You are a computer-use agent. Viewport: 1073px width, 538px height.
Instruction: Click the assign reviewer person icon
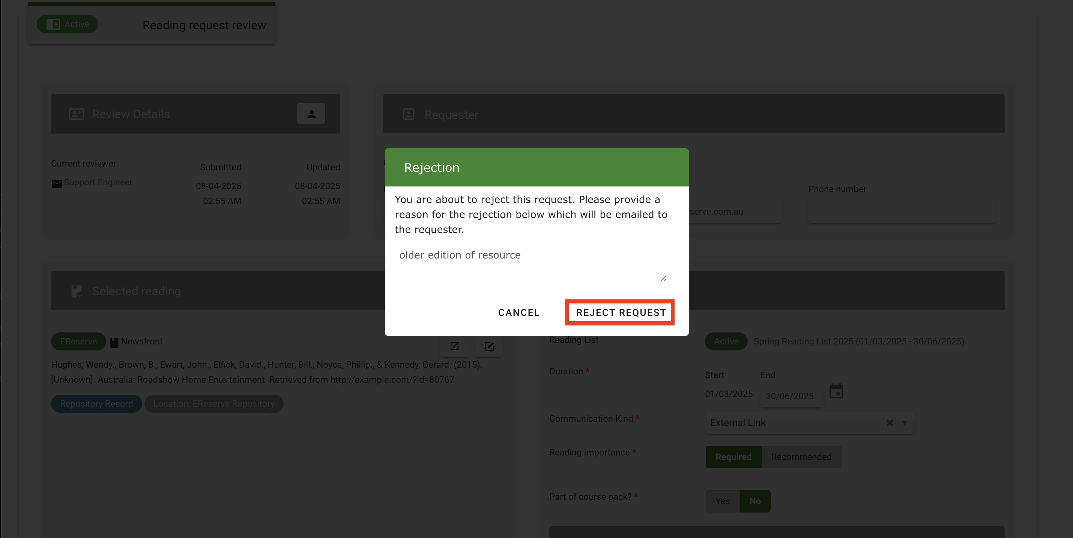[311, 113]
